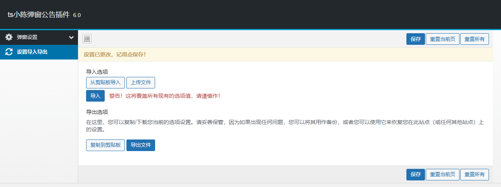Click the 上传文件 button
Viewport: 501px width, 187px height.
(x=141, y=83)
